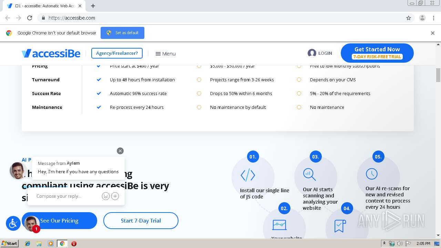The height and width of the screenshot is (248, 441).
Task: Click the code brackets icon in step 01
Action: 248,175
